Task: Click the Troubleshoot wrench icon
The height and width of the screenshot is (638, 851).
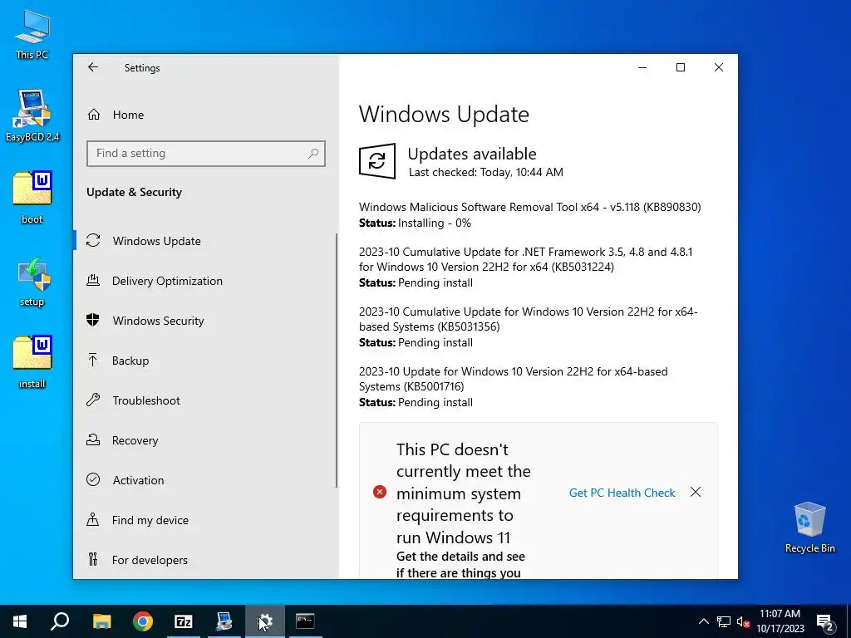Action: pyautogui.click(x=93, y=400)
